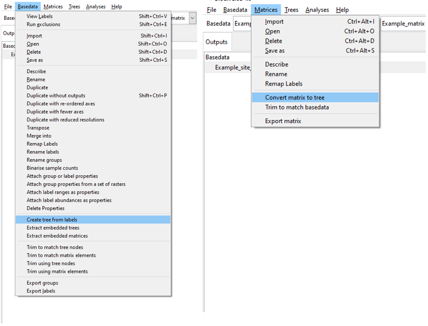Image resolution: width=428 pixels, height=326 pixels.
Task: Select 'Extract embedded trees' item
Action: tap(53, 228)
